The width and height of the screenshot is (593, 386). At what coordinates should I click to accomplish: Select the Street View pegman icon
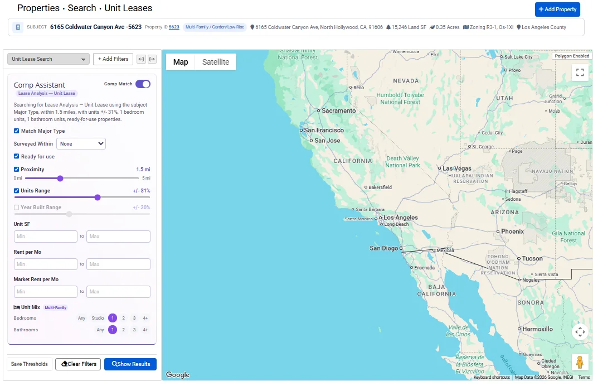tap(580, 362)
